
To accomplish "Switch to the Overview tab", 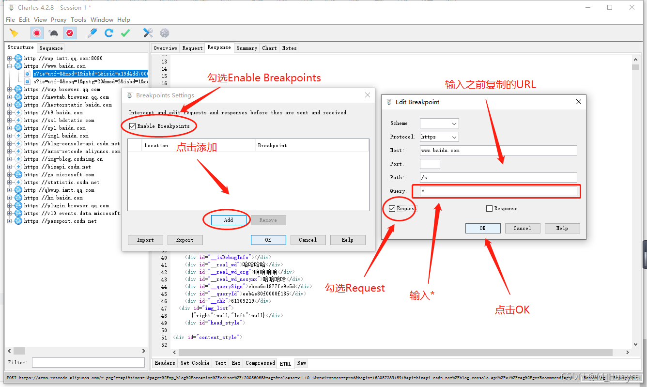I will tap(166, 48).
